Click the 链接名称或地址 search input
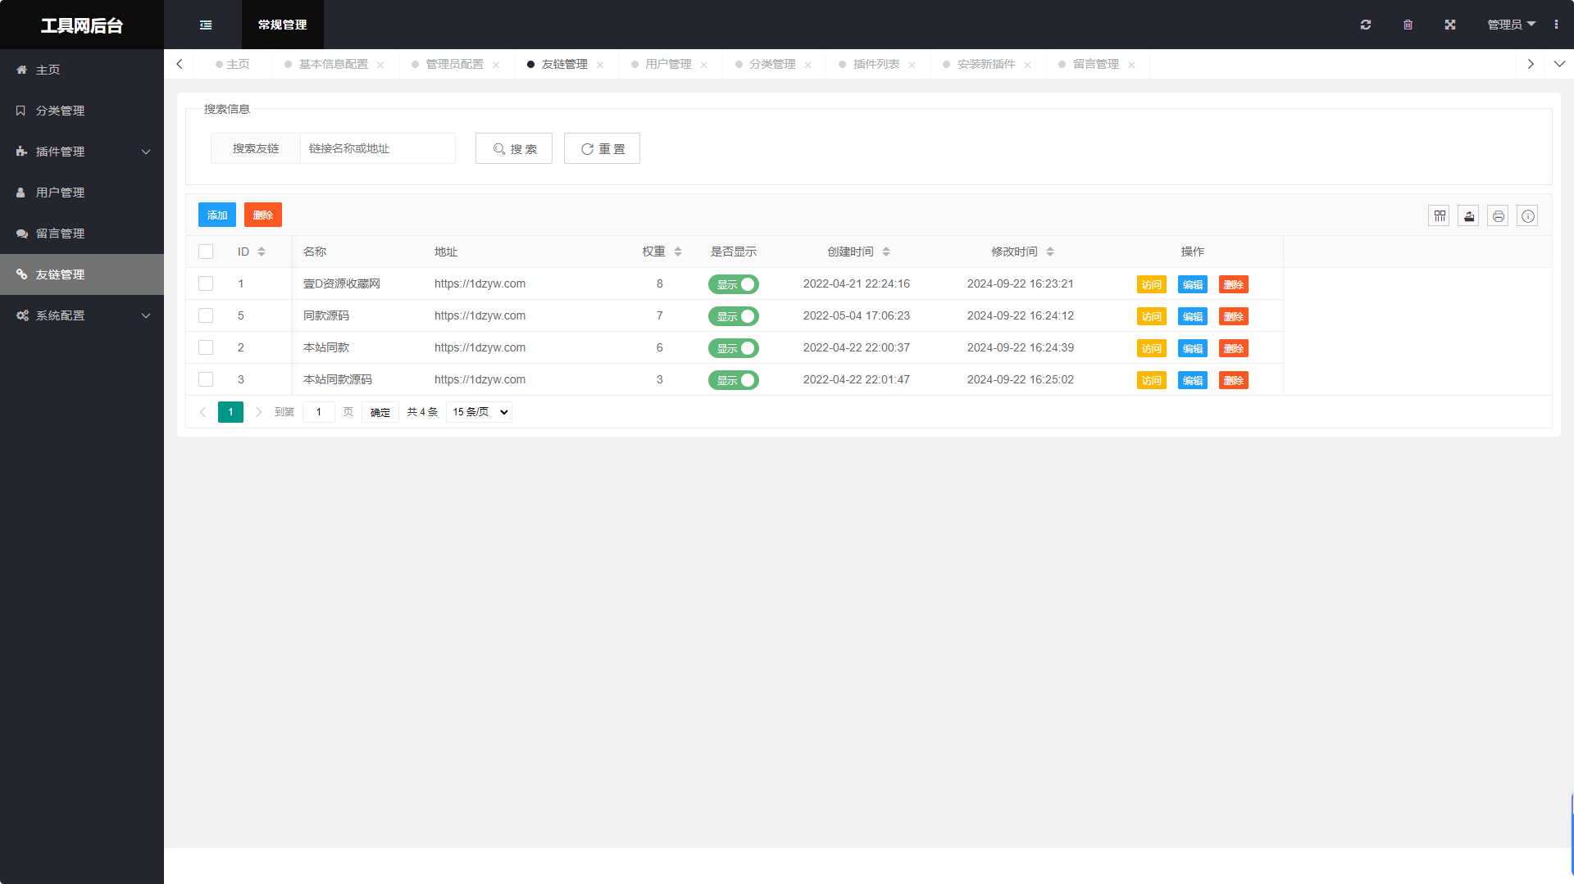 [x=378, y=148]
